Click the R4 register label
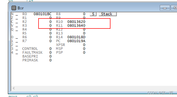The width and height of the screenshot is (177, 97). click(24, 30)
